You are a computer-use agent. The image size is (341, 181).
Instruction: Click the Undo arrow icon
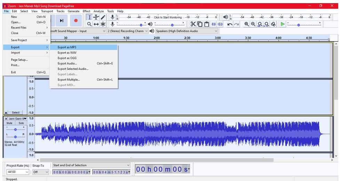pos(230,24)
